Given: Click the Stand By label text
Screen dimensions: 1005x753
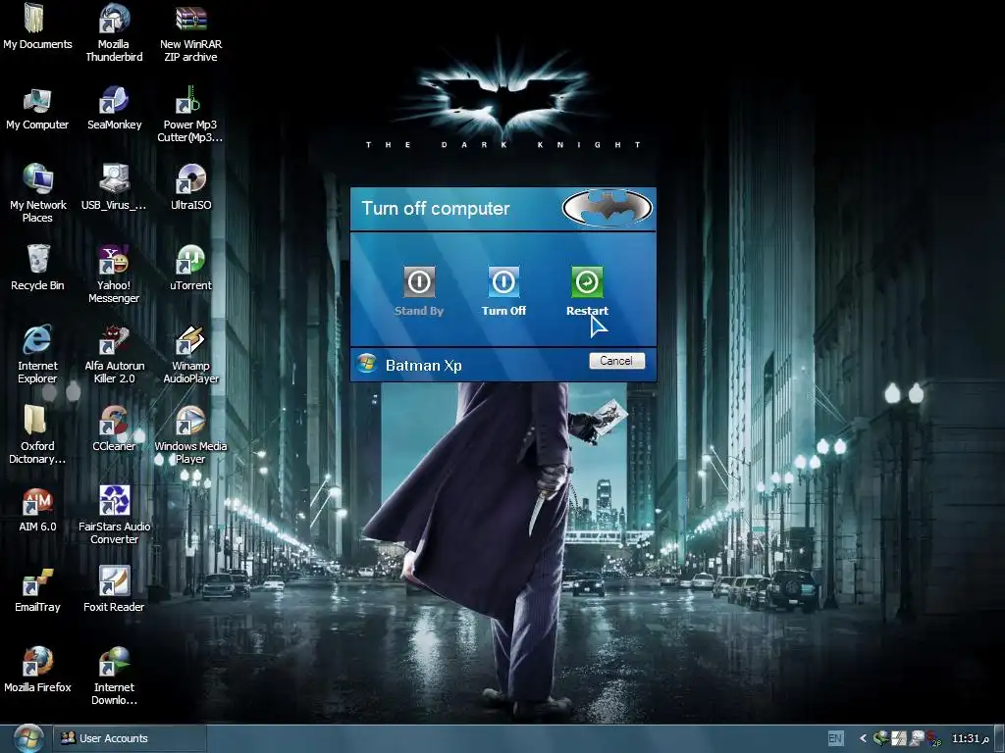Looking at the screenshot, I should click(x=419, y=311).
